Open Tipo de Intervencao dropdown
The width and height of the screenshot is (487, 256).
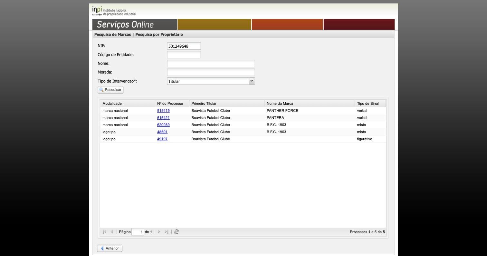click(x=252, y=81)
